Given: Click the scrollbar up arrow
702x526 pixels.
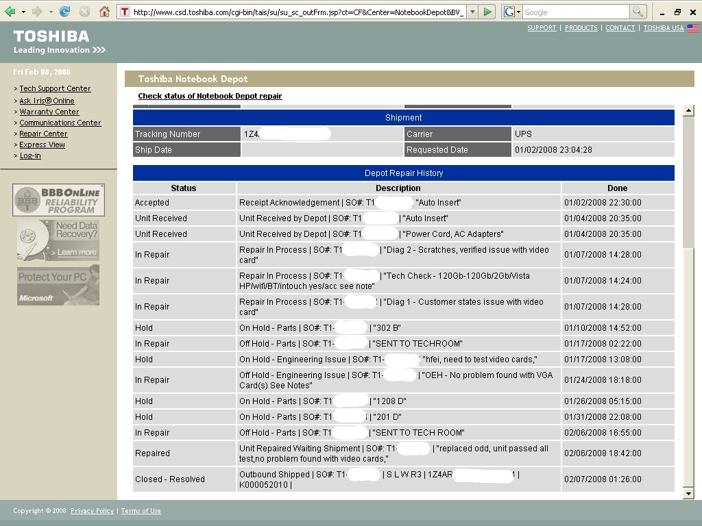Looking at the screenshot, I should (688, 110).
